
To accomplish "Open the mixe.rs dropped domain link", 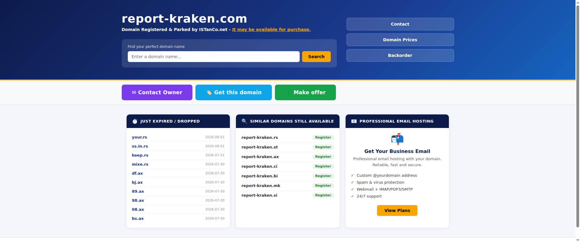I will 140,164.
